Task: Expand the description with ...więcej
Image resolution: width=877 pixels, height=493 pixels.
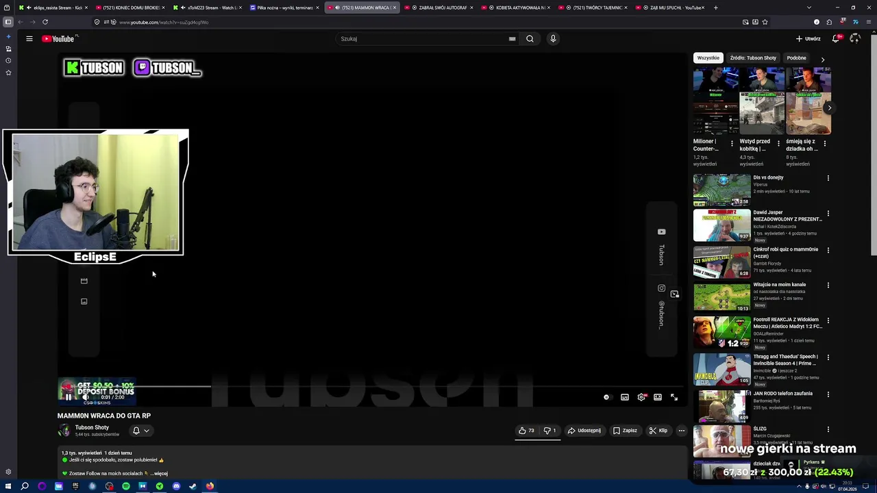Action: click(159, 473)
